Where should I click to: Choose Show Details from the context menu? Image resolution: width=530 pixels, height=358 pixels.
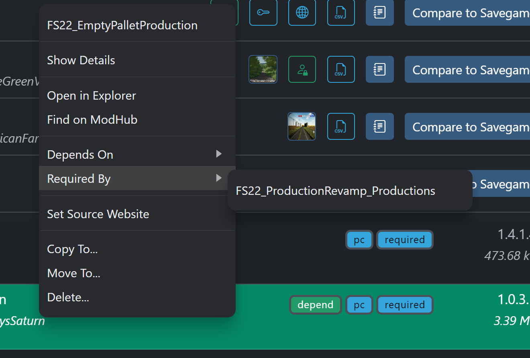[x=81, y=60]
